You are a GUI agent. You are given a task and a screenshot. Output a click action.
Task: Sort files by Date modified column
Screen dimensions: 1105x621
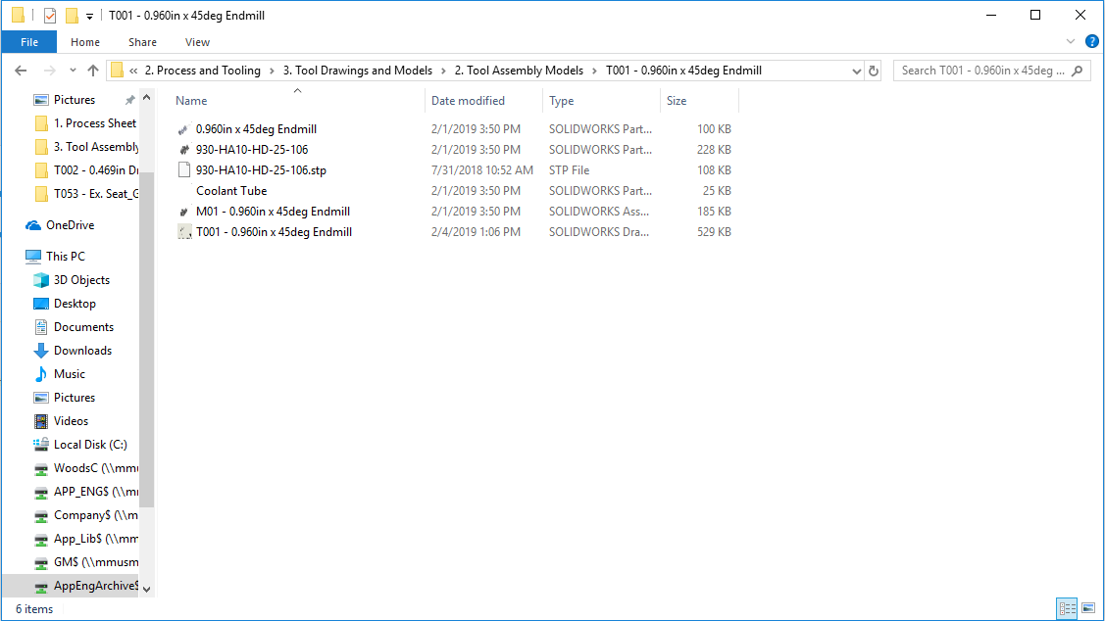[469, 101]
